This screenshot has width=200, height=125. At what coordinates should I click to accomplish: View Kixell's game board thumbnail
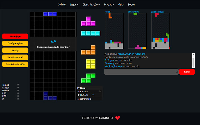point(114,31)
